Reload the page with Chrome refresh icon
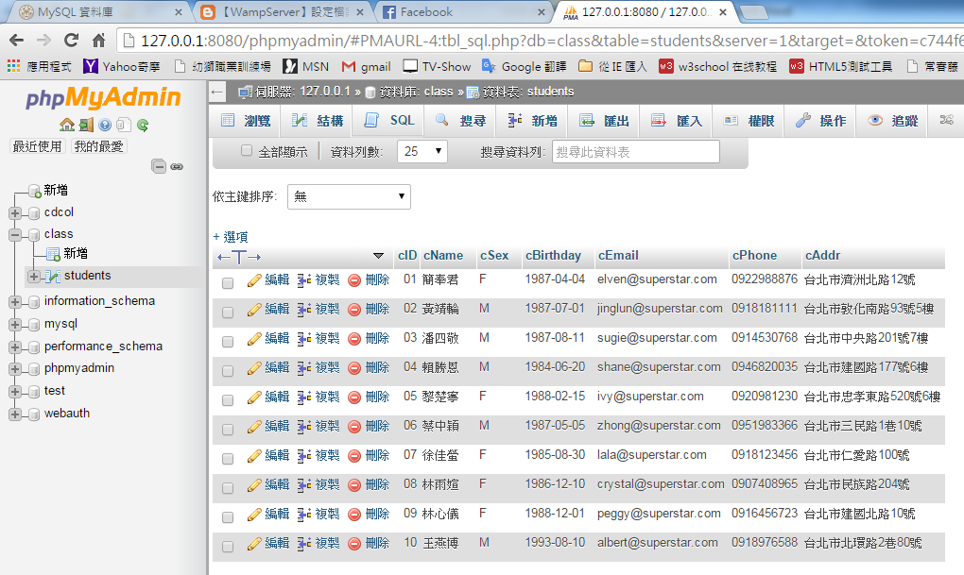Image resolution: width=964 pixels, height=575 pixels. [71, 41]
